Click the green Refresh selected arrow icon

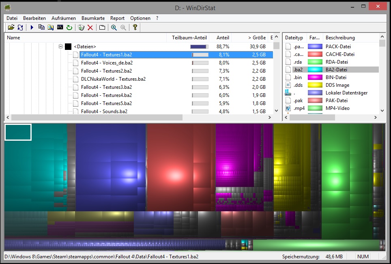pos(69,28)
